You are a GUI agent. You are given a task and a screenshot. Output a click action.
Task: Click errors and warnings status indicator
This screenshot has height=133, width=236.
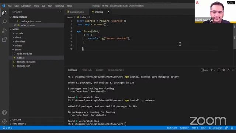click(7, 128)
